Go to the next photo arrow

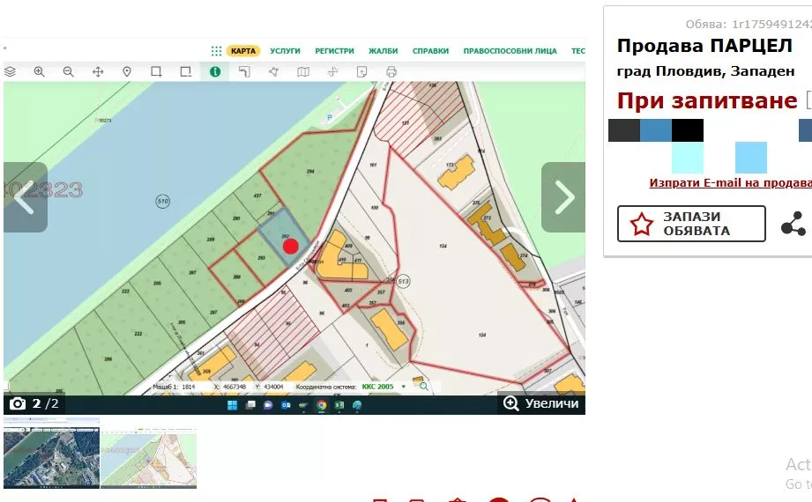pyautogui.click(x=563, y=197)
